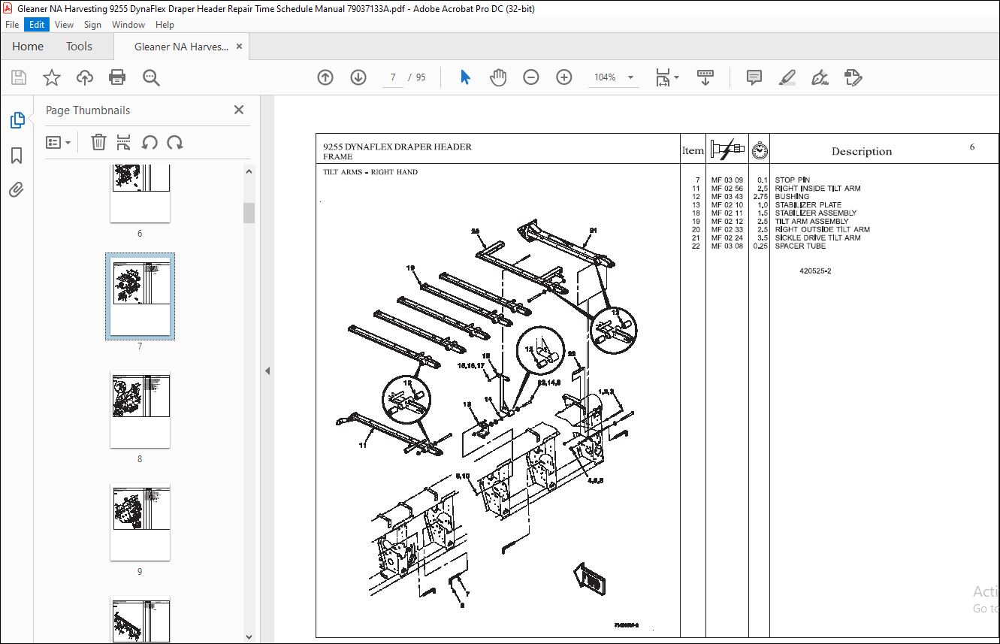Click the SPACER TUBE description text
This screenshot has width=1000, height=644.
tap(800, 246)
